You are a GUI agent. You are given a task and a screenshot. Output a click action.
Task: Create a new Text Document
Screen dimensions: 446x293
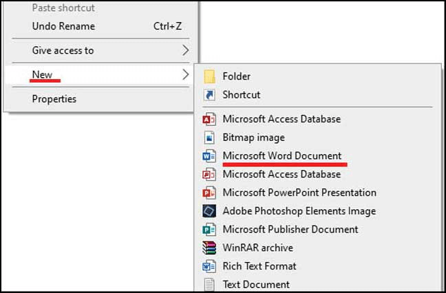[317, 284]
